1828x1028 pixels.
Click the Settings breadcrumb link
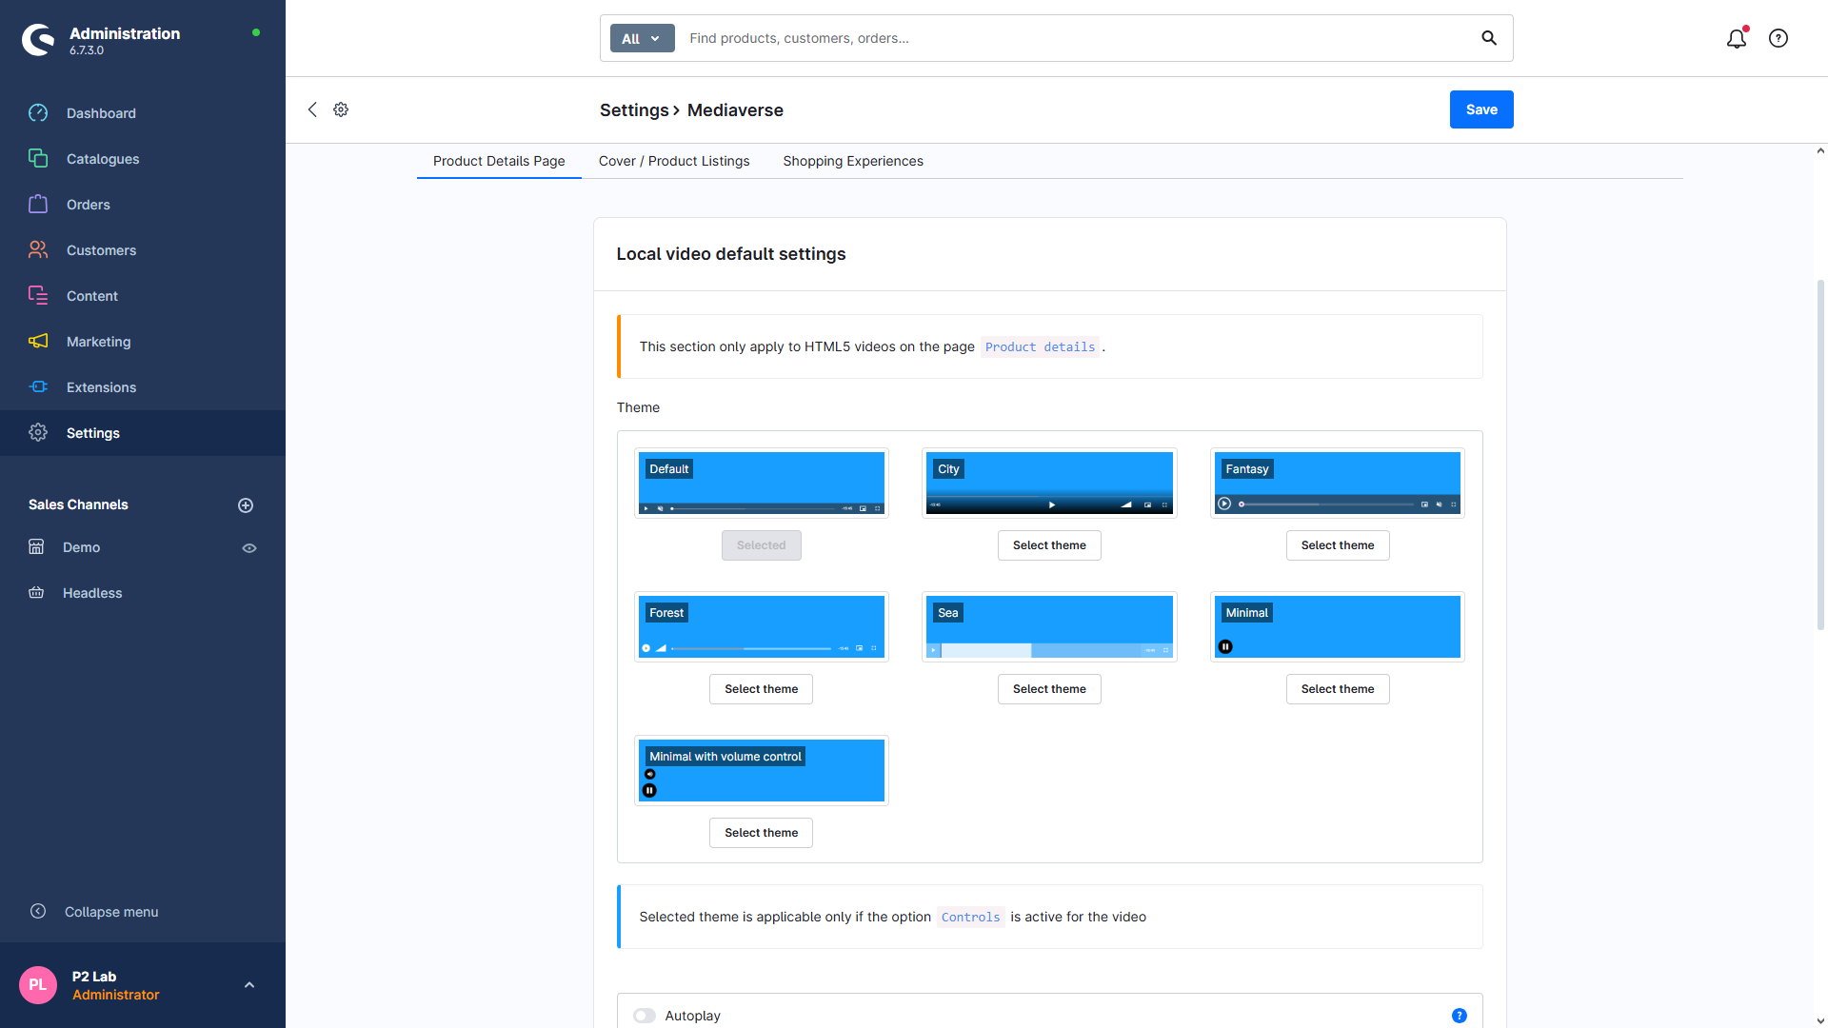coord(634,110)
